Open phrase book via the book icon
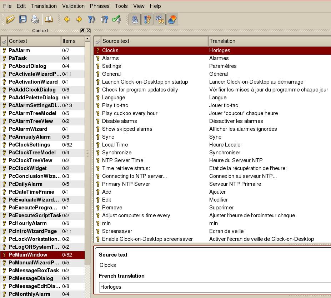 pyautogui.click(x=49, y=19)
